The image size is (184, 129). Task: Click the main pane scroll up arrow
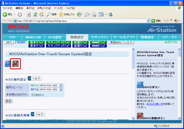pyautogui.click(x=133, y=50)
